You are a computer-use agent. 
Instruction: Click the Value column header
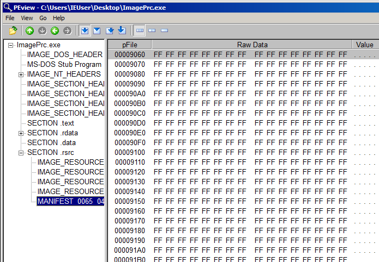[x=366, y=45]
